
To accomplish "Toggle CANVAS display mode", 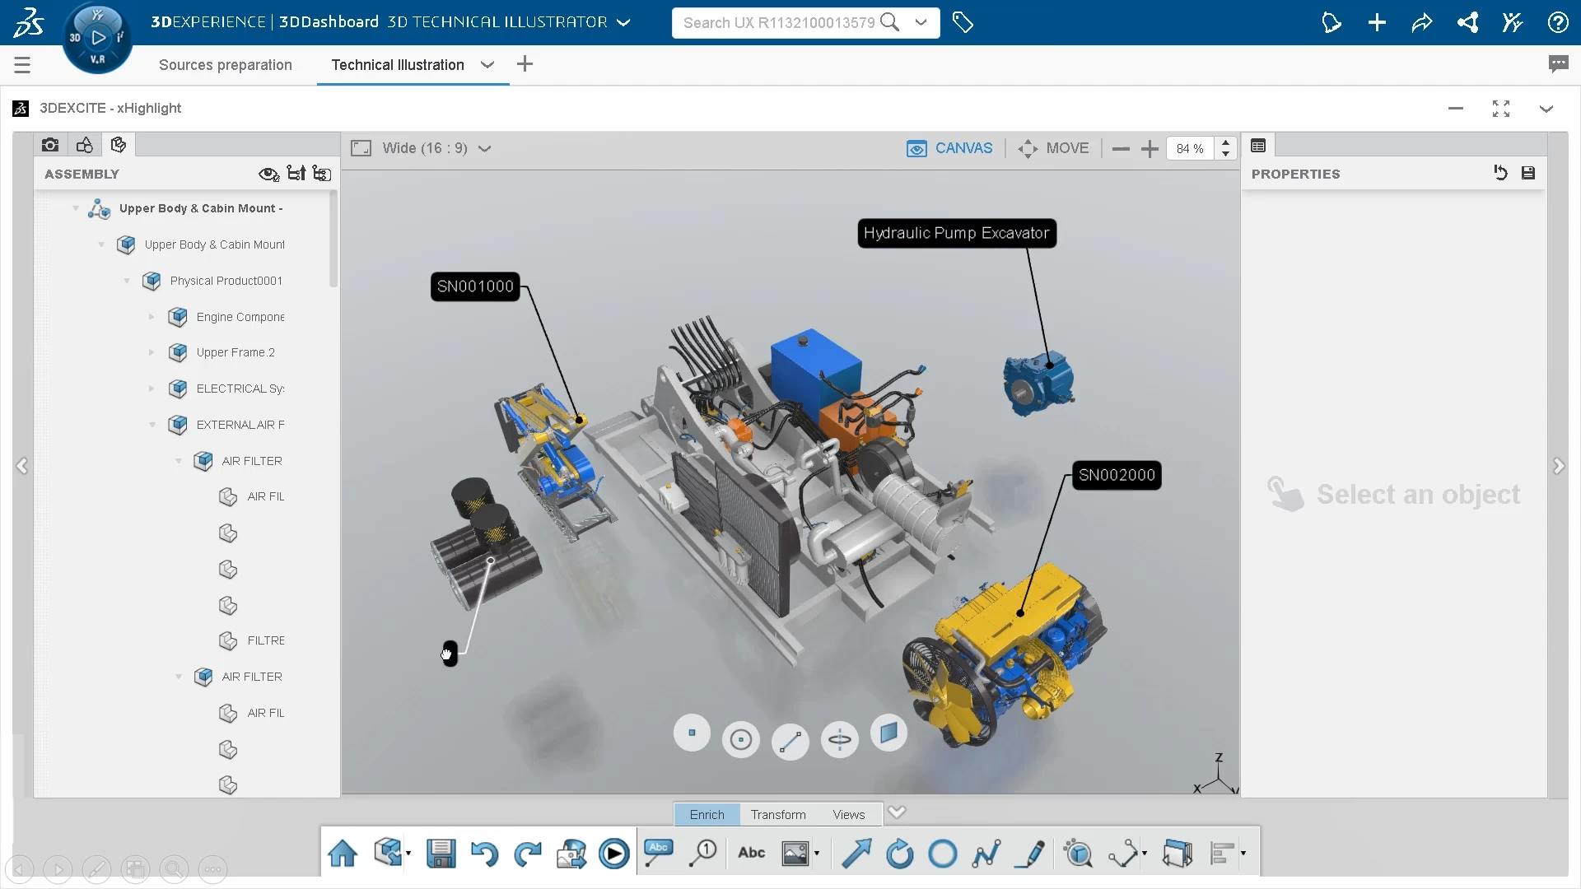I will [949, 148].
